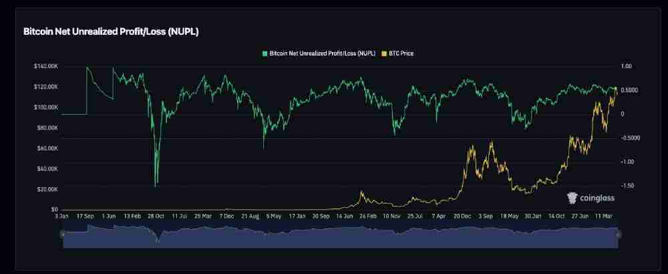This screenshot has width=668, height=274.
Task: Click the middle of the range navigator bar
Action: point(341,237)
